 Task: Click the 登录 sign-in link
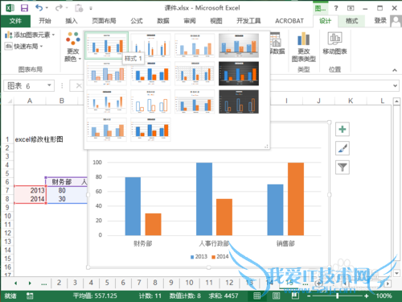click(380, 21)
